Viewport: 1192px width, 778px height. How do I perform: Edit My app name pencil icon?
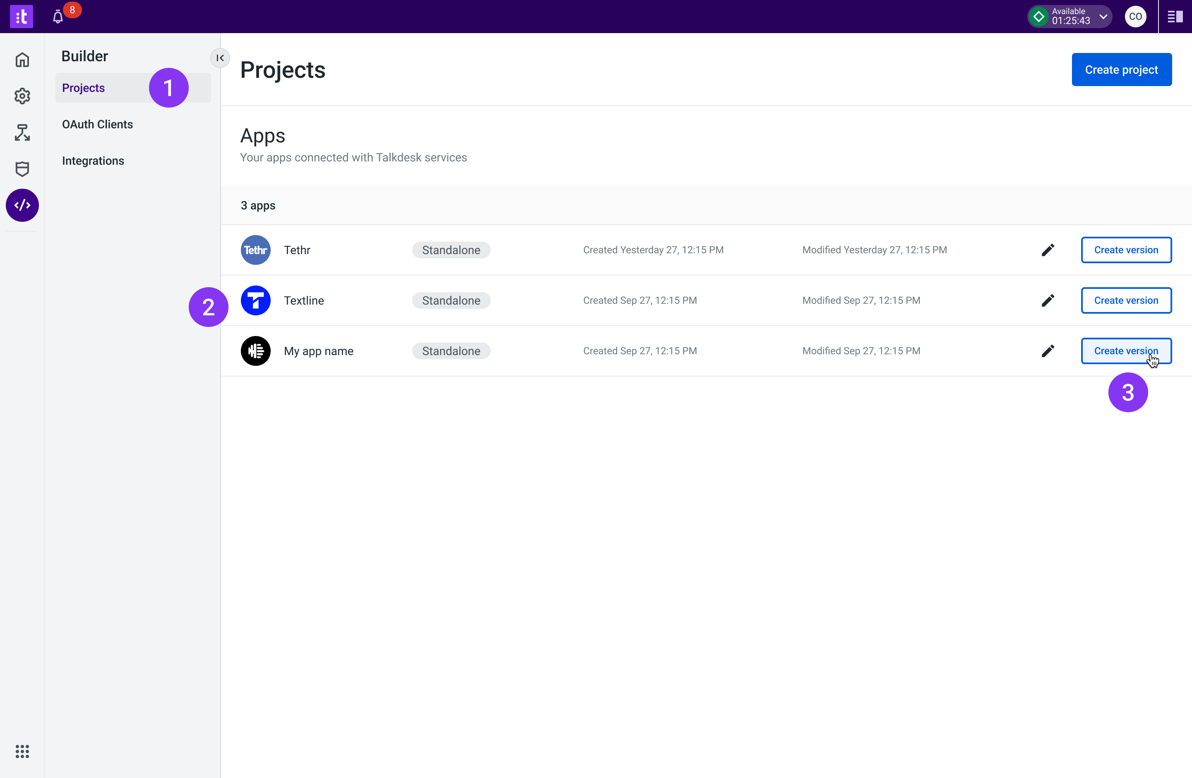tap(1048, 351)
